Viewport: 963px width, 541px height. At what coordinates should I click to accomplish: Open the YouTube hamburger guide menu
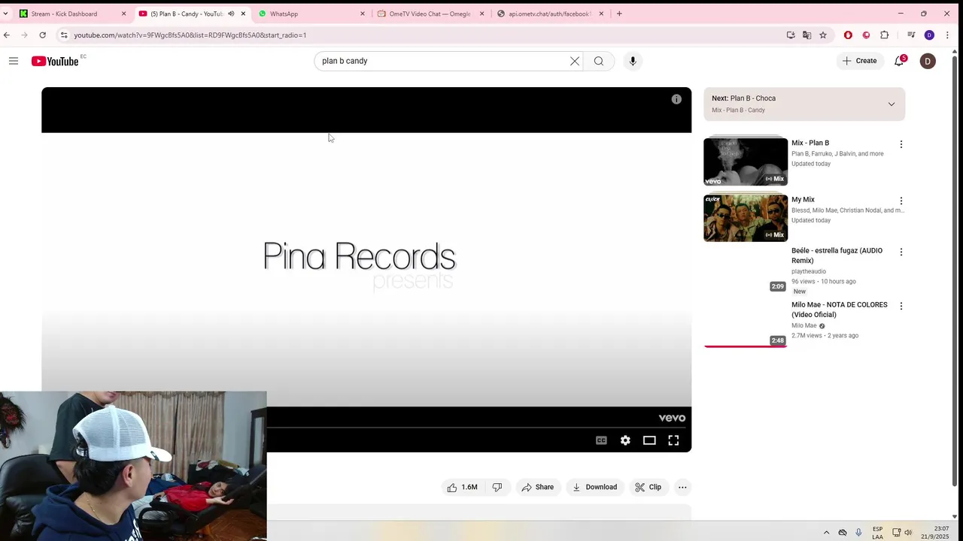click(x=14, y=61)
